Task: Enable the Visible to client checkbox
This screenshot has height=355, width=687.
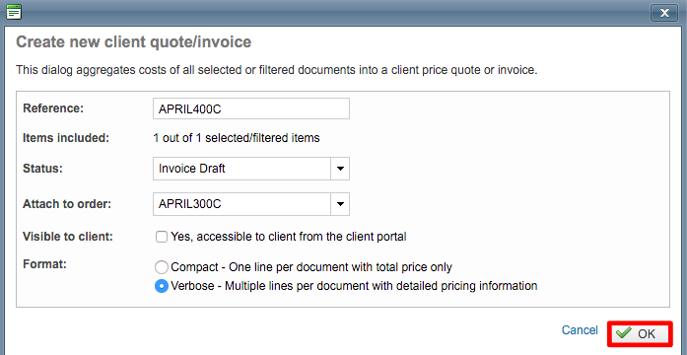Action: pyautogui.click(x=162, y=237)
